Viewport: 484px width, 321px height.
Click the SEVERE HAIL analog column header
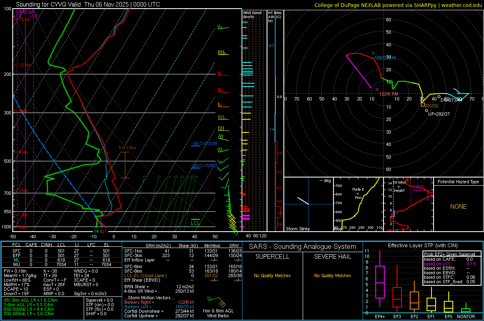click(x=332, y=257)
